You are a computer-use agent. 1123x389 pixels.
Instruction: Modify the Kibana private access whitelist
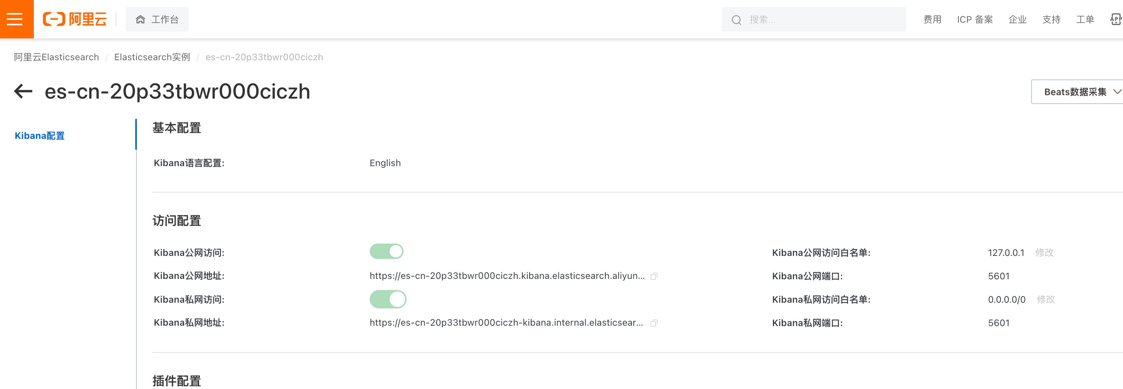(x=1045, y=299)
